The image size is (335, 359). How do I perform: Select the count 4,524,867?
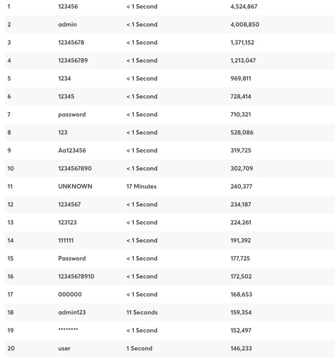coord(244,6)
